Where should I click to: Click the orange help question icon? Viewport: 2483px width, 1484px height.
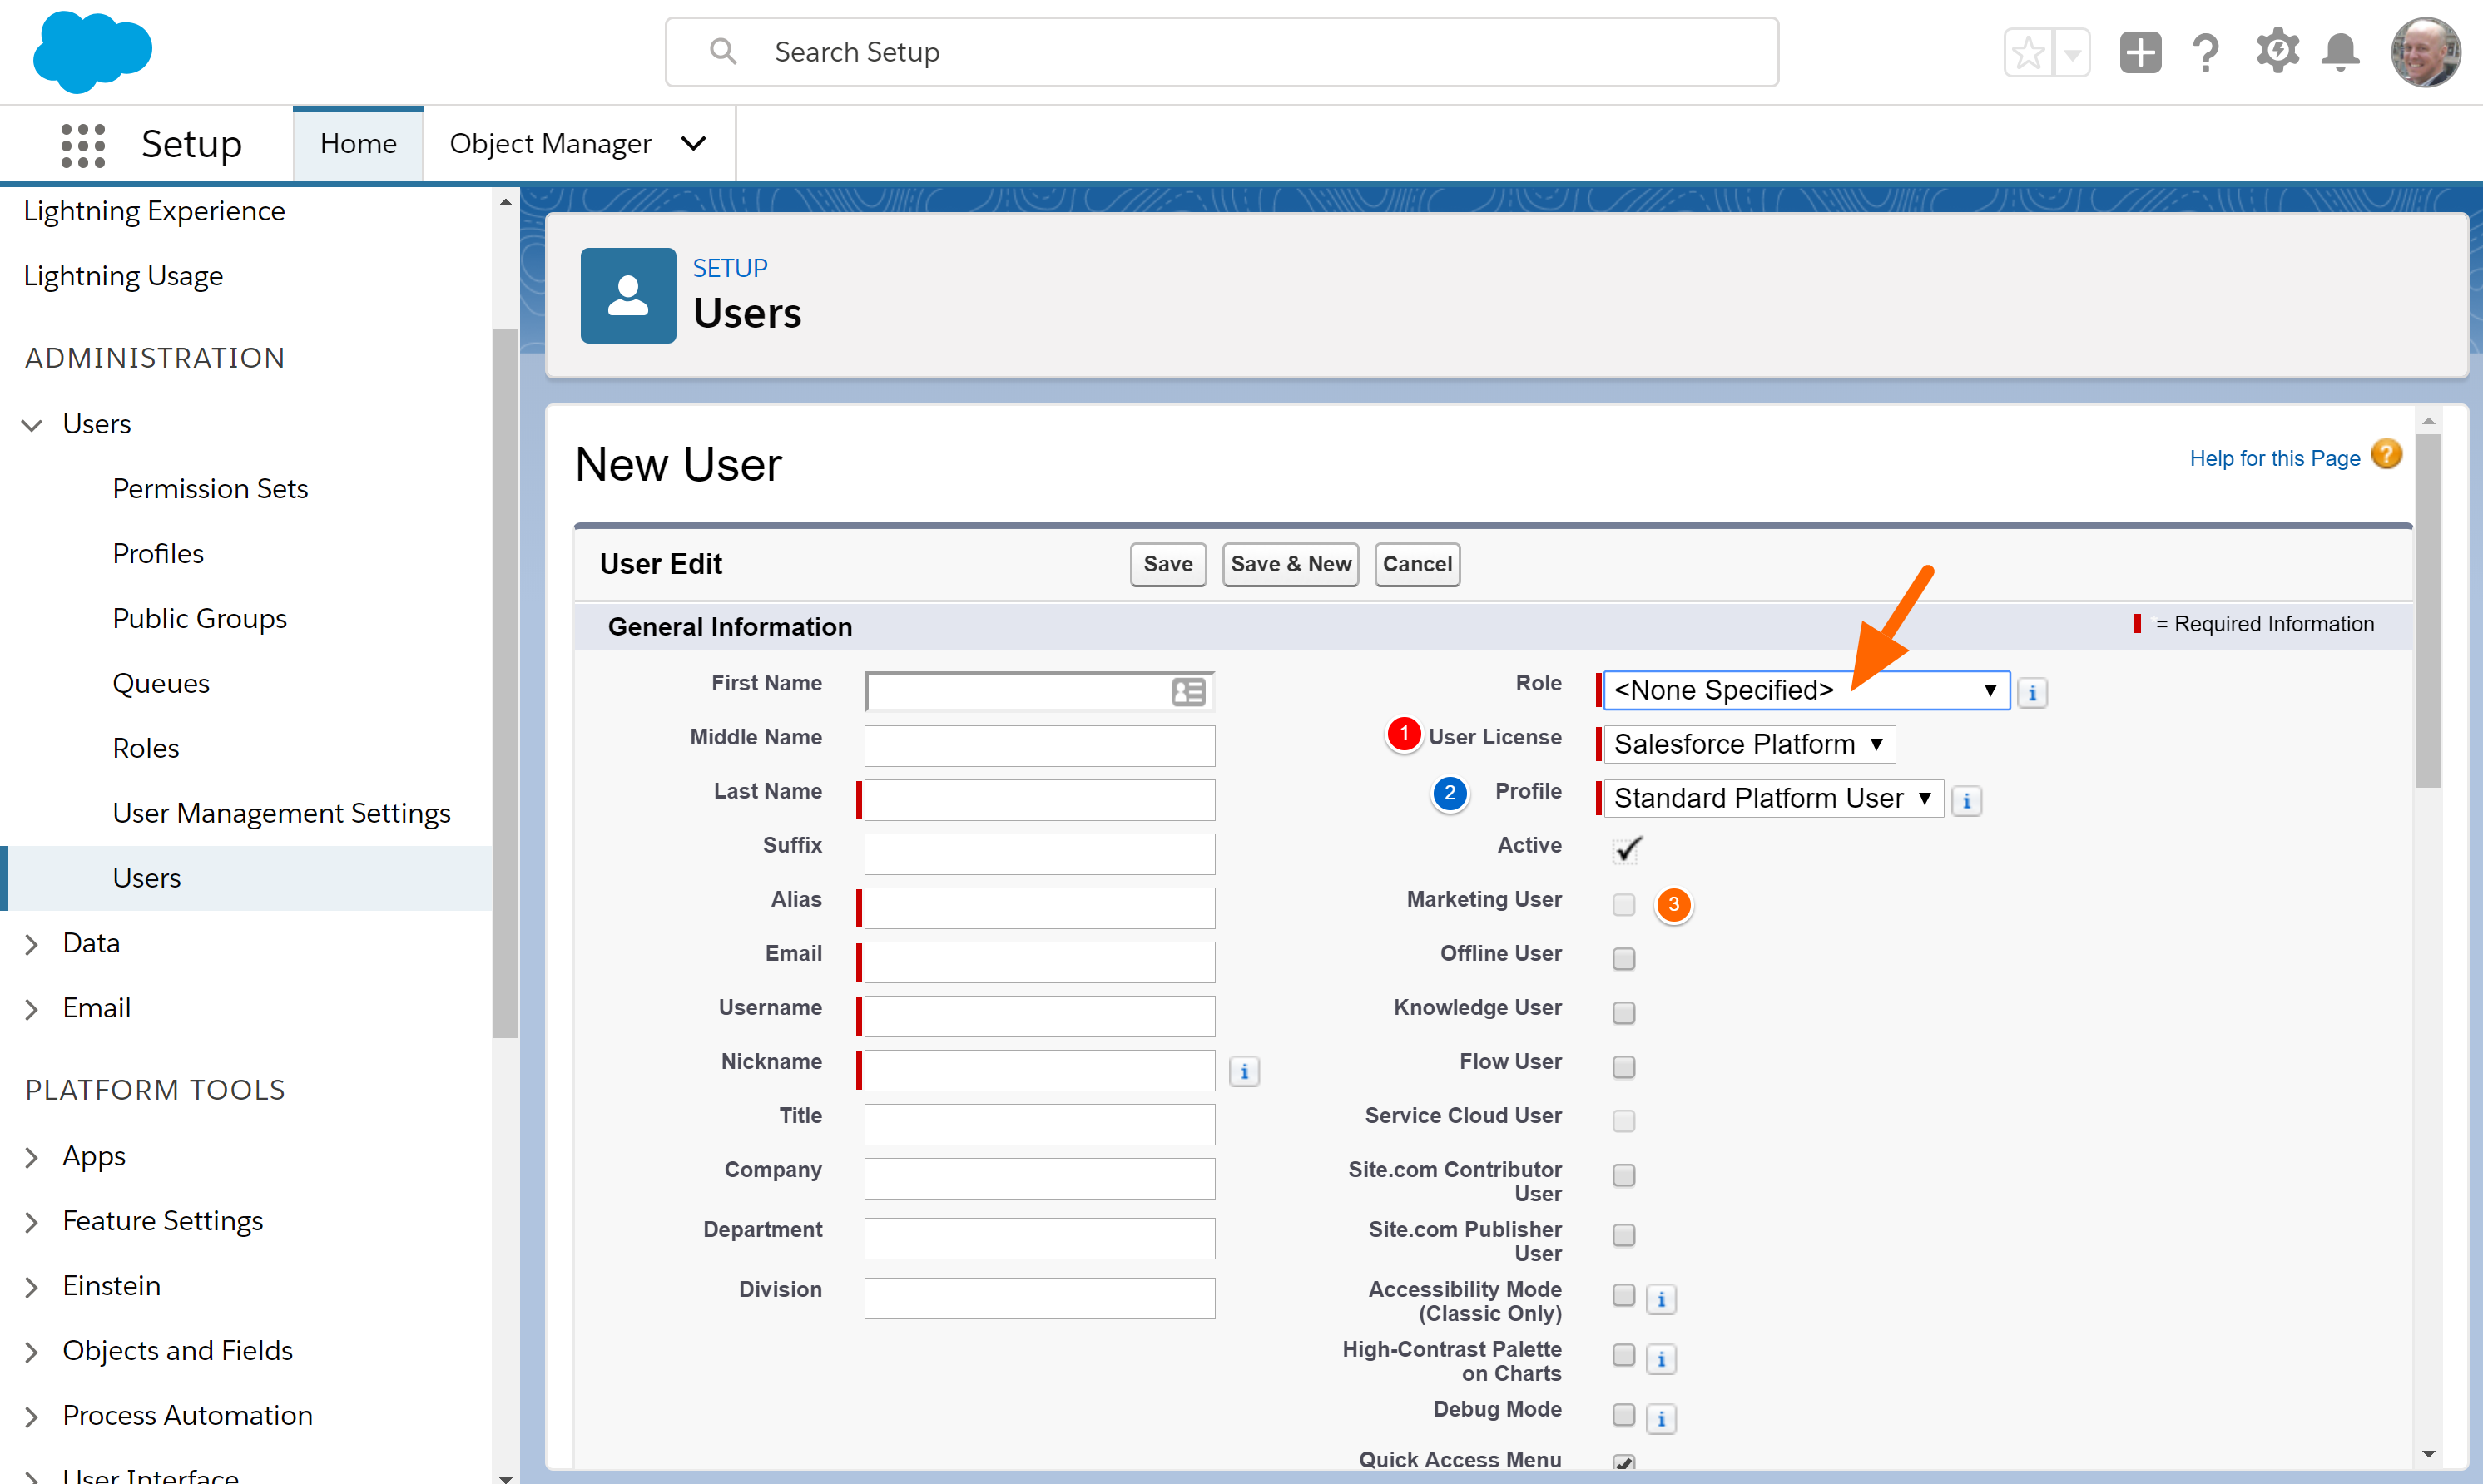tap(2386, 455)
